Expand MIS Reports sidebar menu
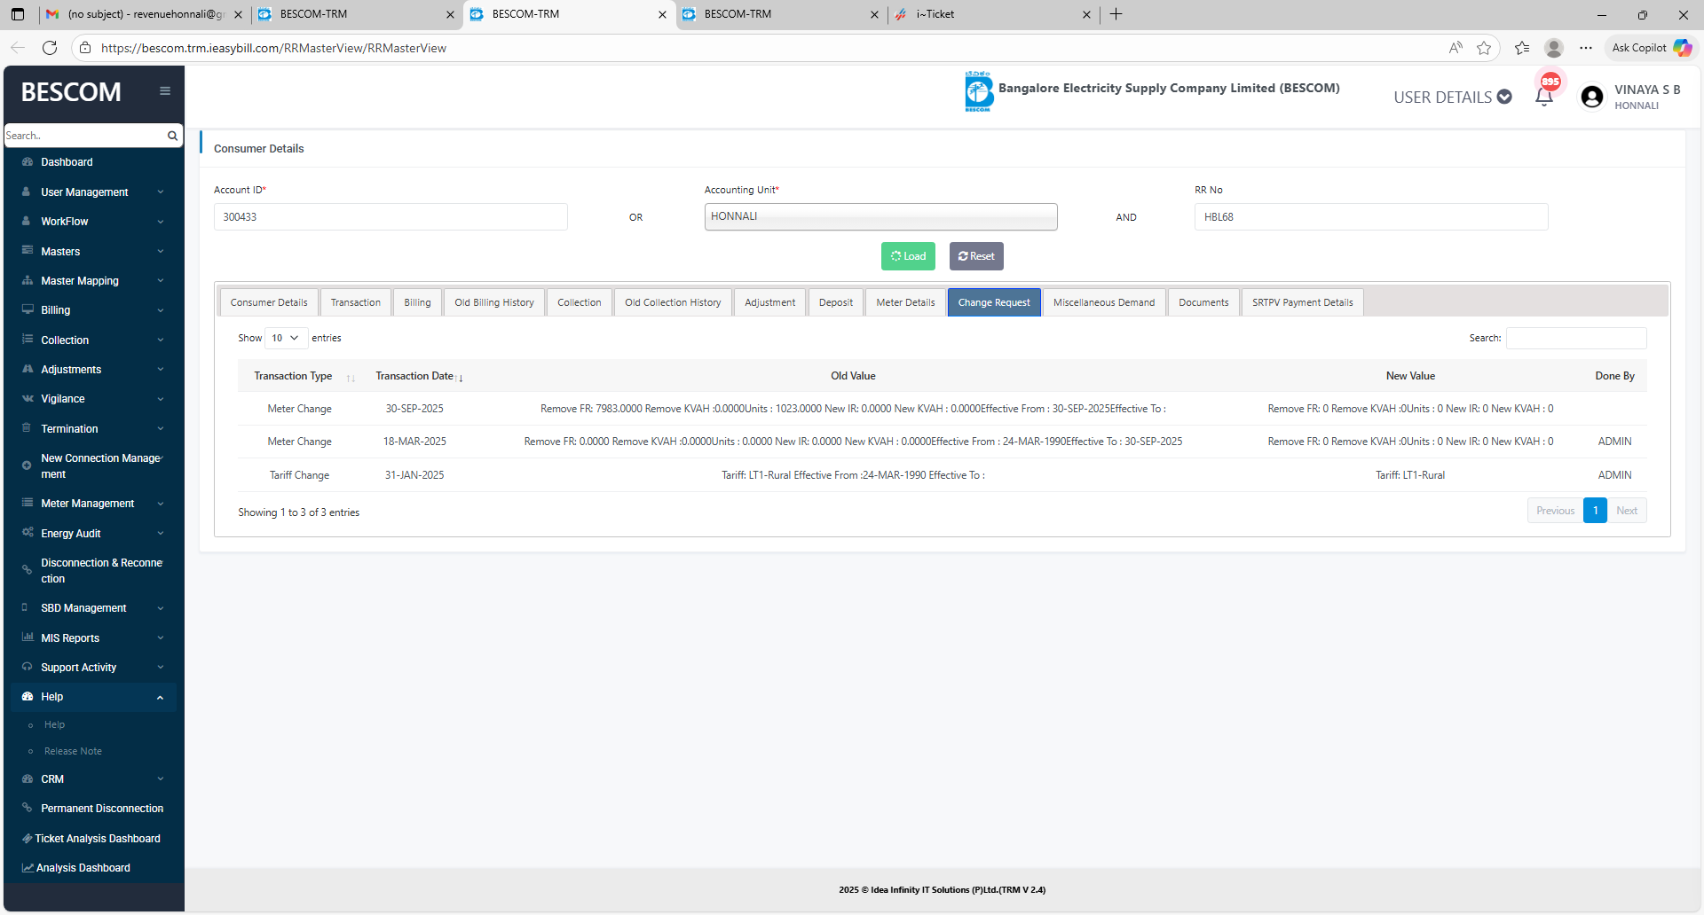1704x915 pixels. click(x=92, y=638)
